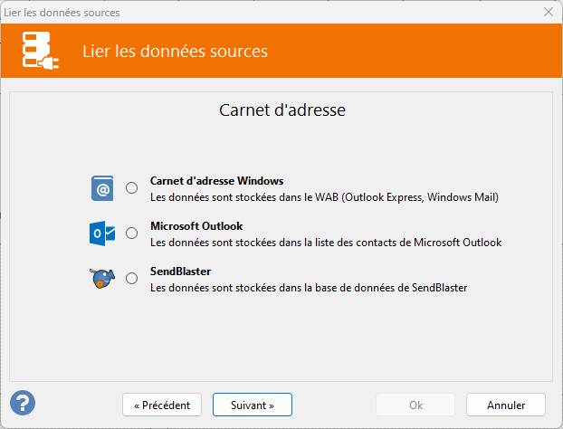
Task: Click the SendBlaster bomb icon
Action: [102, 278]
